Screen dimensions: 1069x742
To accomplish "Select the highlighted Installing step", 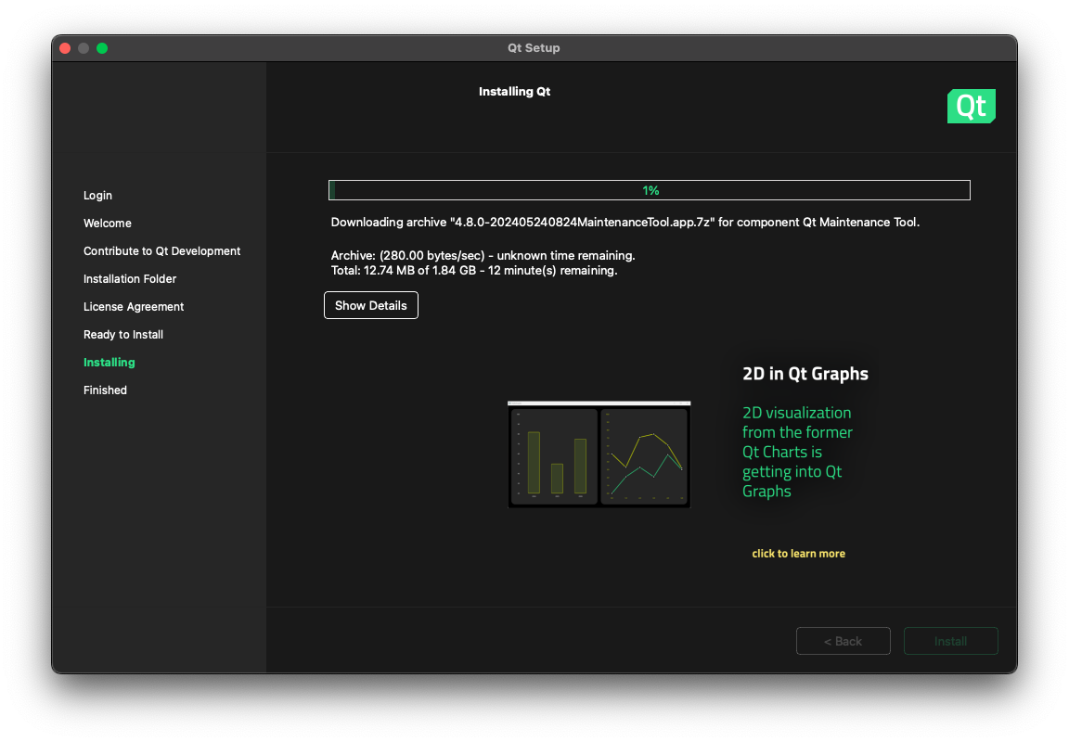I will (x=109, y=363).
